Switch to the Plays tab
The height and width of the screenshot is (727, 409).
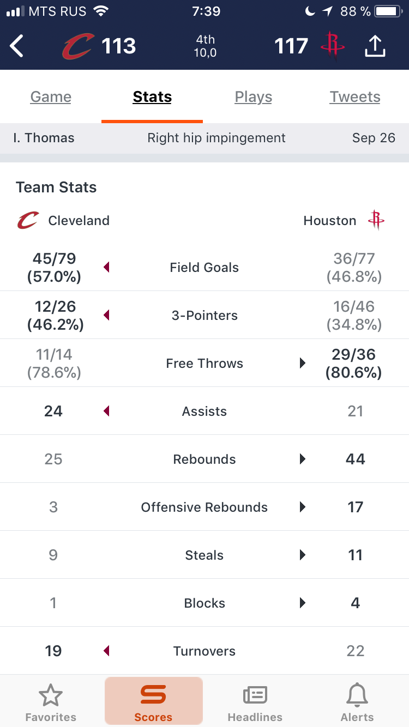click(254, 97)
